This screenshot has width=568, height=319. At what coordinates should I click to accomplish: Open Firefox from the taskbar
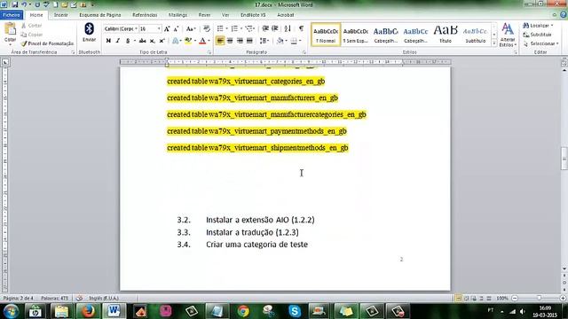pyautogui.click(x=88, y=311)
